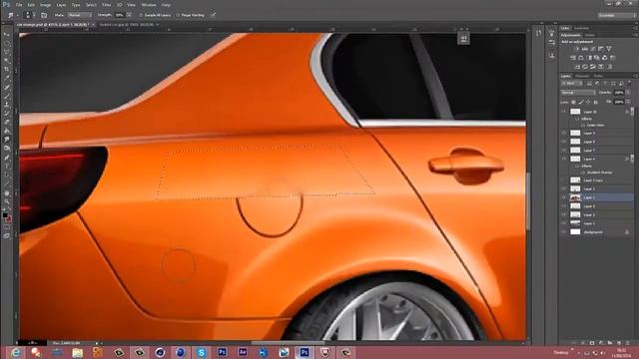Open the Brush panel toggle in options bar
This screenshot has height=359, width=639.
(44, 15)
